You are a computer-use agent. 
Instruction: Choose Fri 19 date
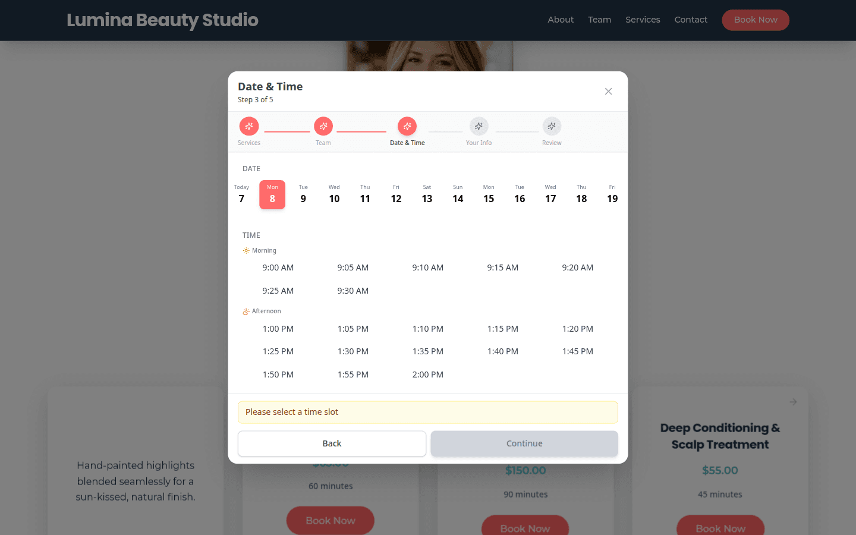pos(612,194)
